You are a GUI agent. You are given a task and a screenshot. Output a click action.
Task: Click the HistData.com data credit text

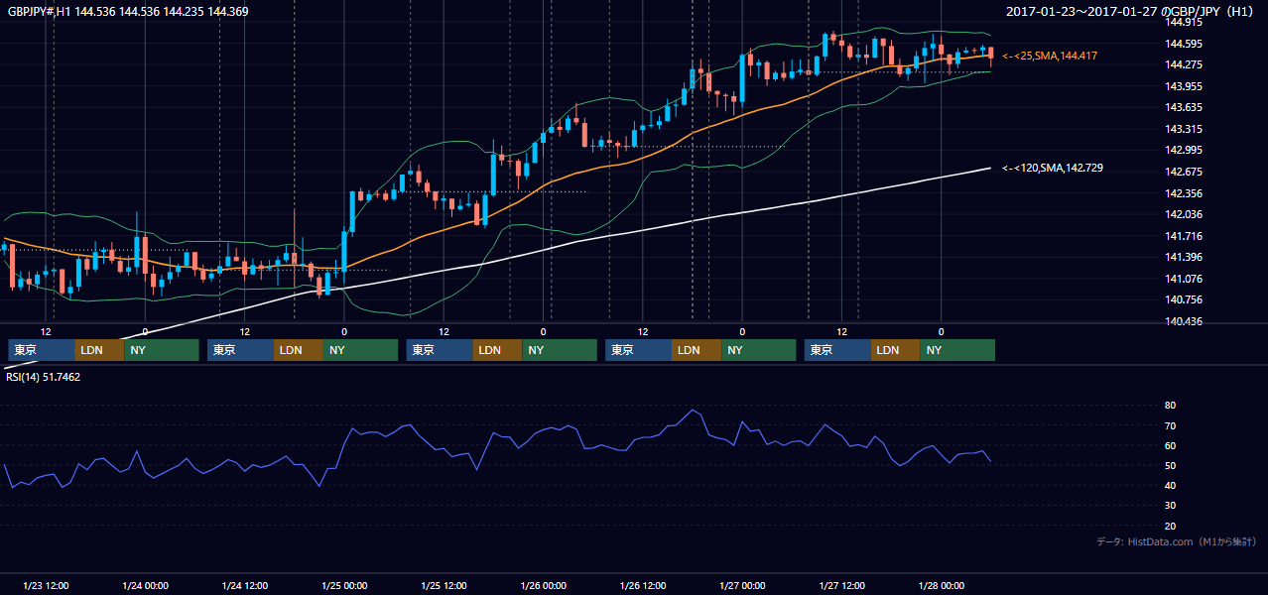[1176, 542]
